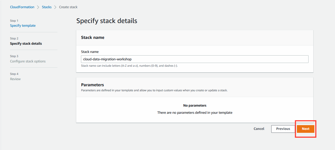
Task: Go back with the Previous button
Action: pos(283,129)
